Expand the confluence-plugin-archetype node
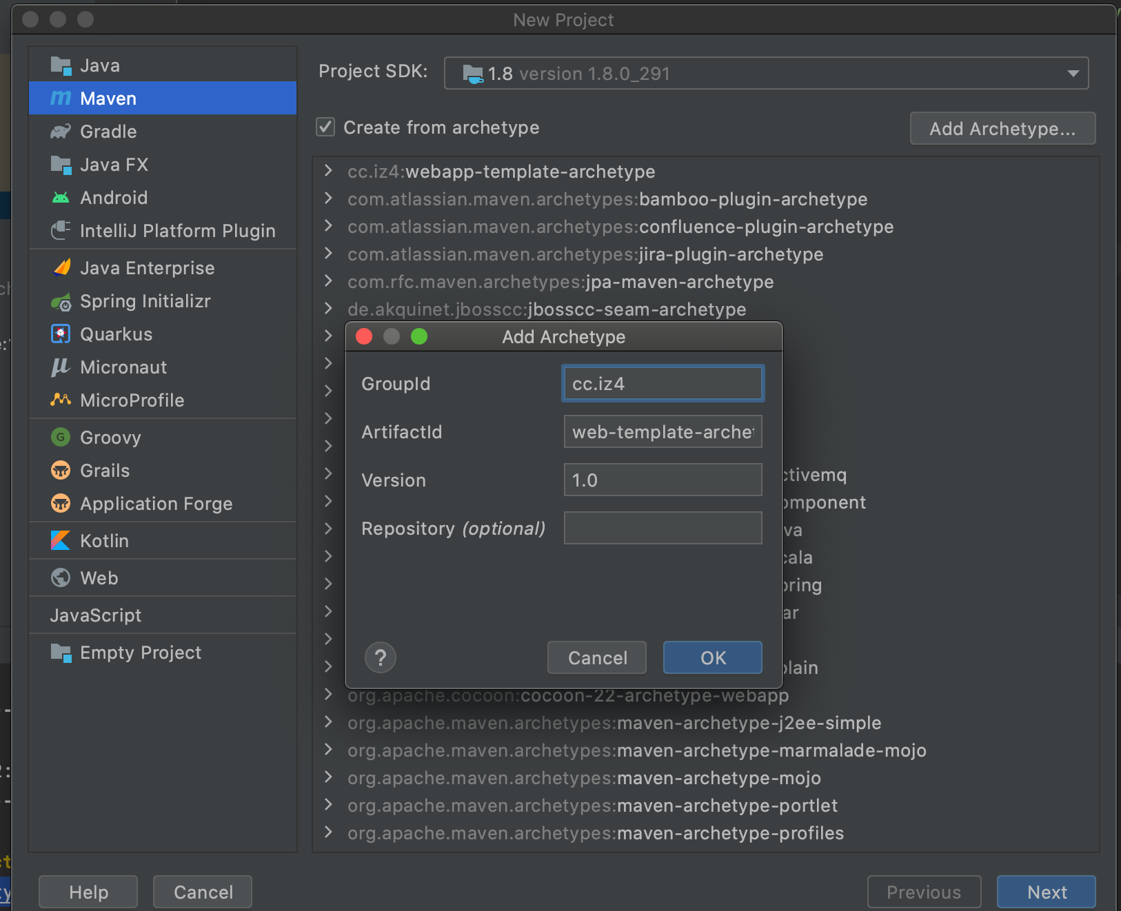 coord(329,226)
